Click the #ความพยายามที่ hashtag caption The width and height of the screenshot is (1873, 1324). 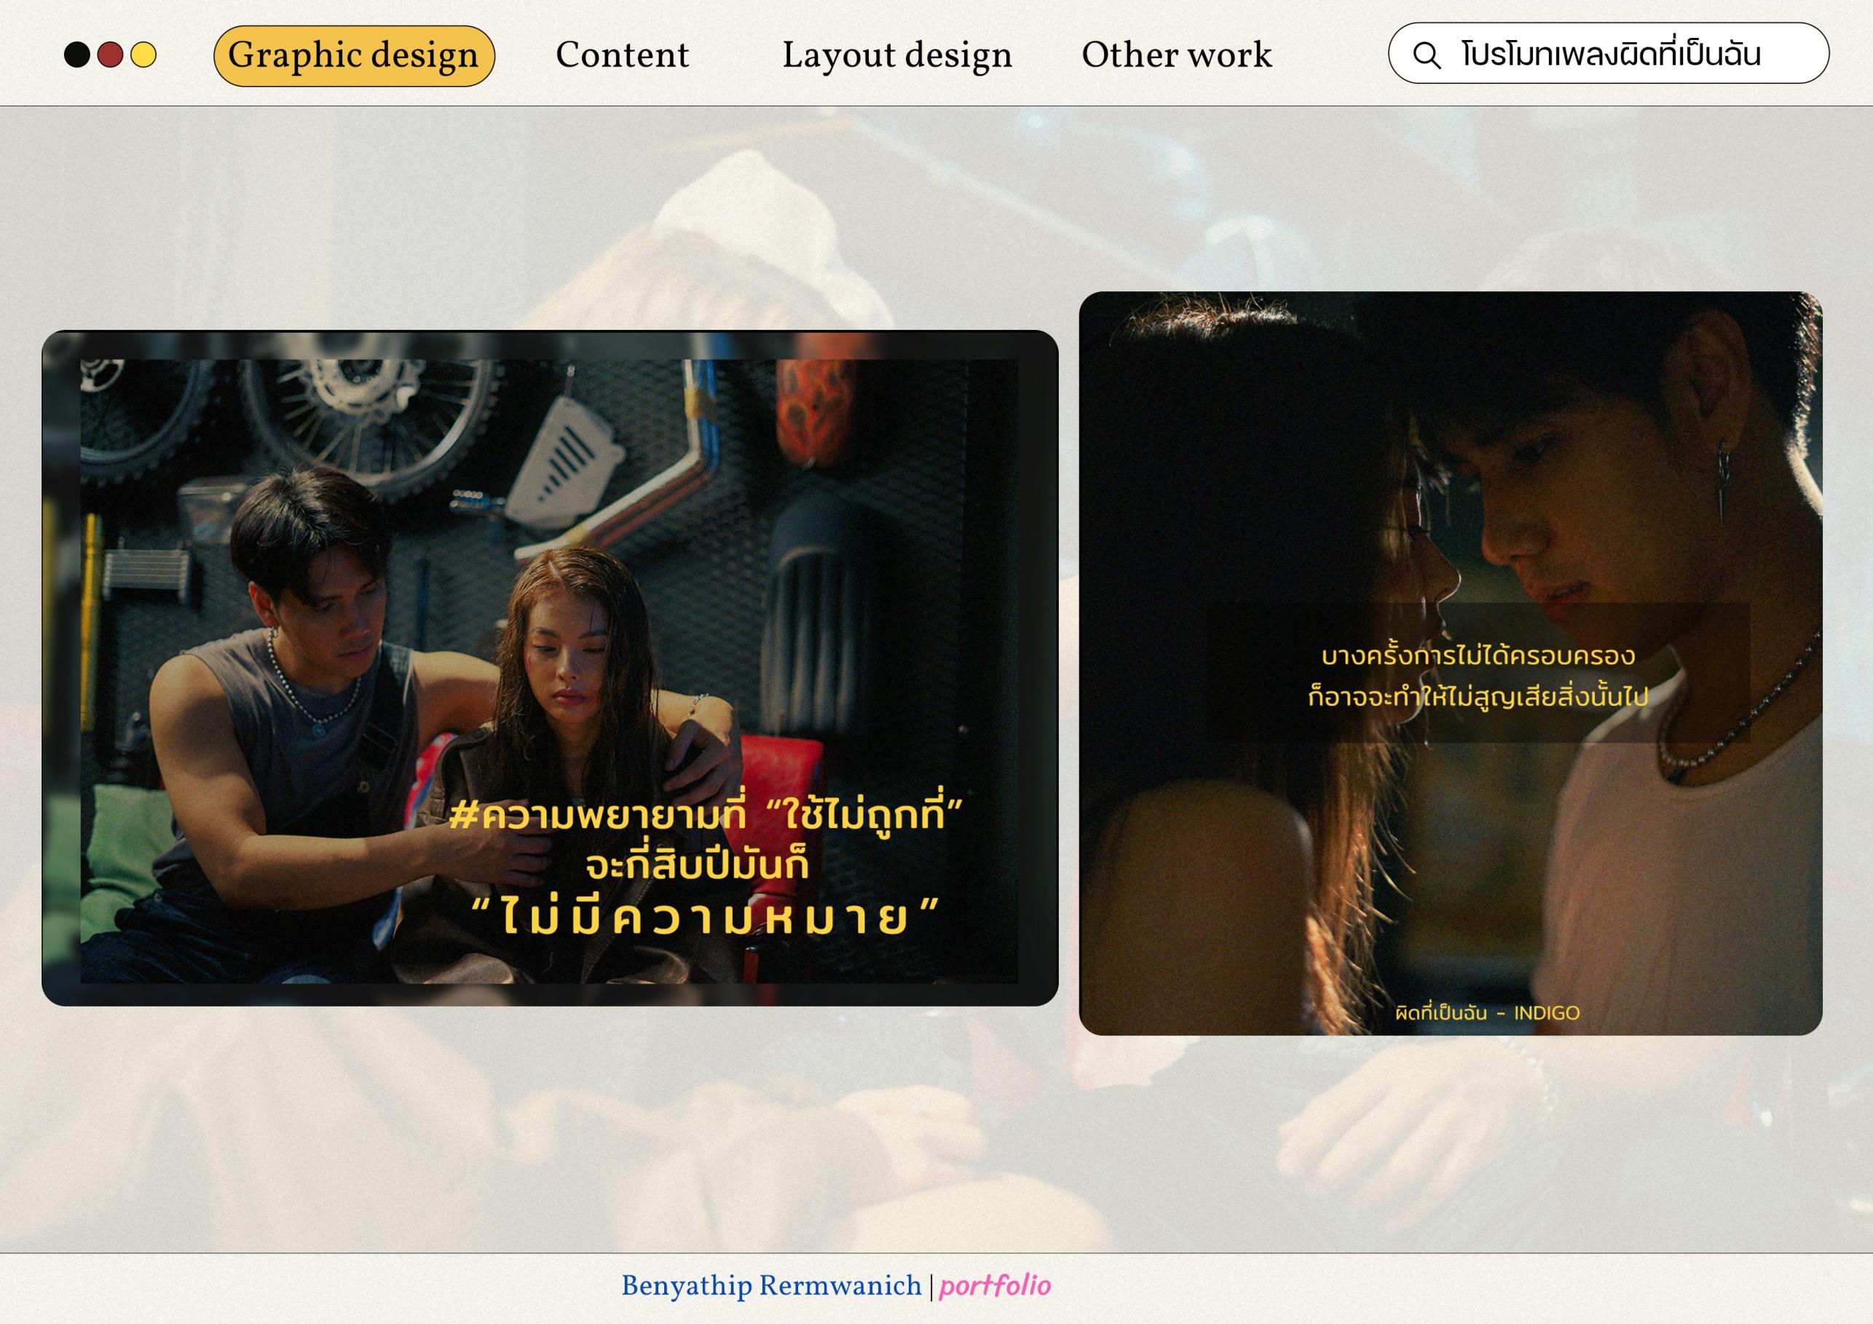tap(597, 814)
